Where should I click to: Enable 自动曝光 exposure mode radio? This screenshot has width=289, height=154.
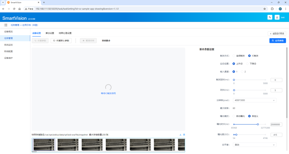[x=234, y=116]
